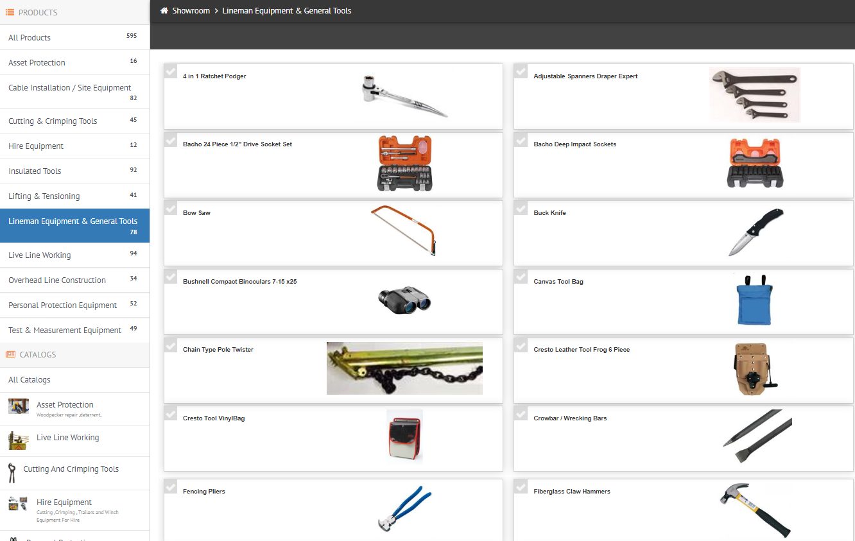
Task: Toggle the Canvas Tool Bag checkbox
Action: (x=521, y=277)
